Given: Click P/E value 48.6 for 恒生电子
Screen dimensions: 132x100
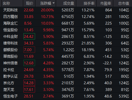Looking at the screenshot, I should click(x=108, y=96).
